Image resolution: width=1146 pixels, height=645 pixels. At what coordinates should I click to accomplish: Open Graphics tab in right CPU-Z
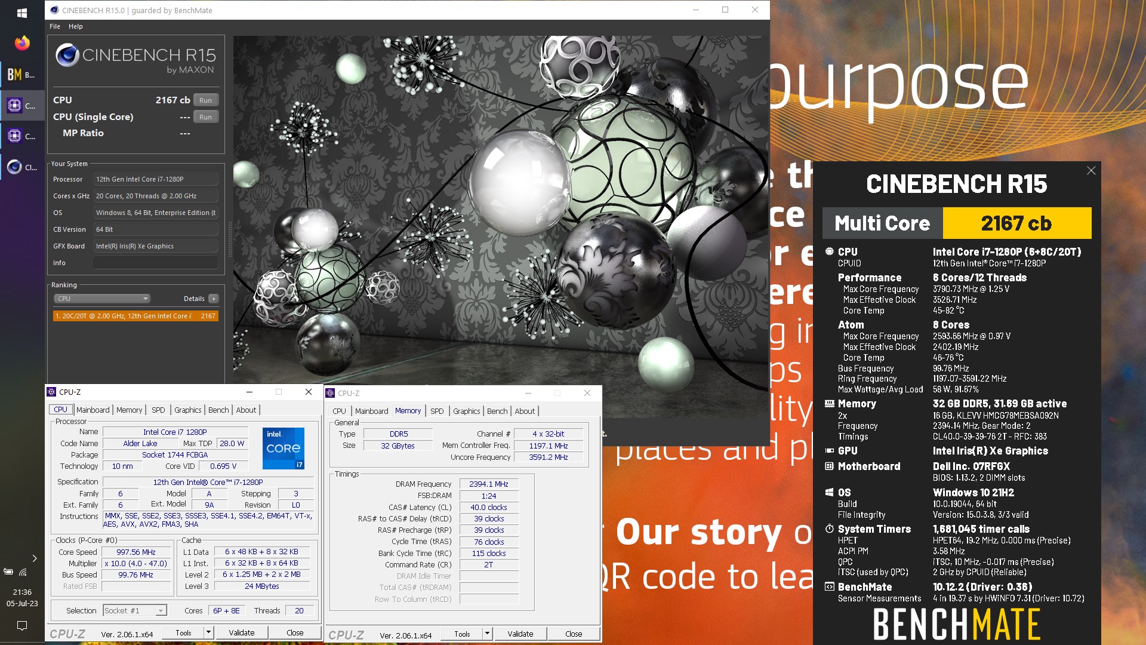pyautogui.click(x=466, y=411)
